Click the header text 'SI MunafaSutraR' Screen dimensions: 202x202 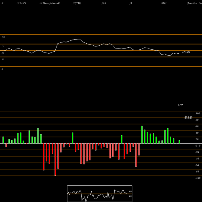pos(50,3)
